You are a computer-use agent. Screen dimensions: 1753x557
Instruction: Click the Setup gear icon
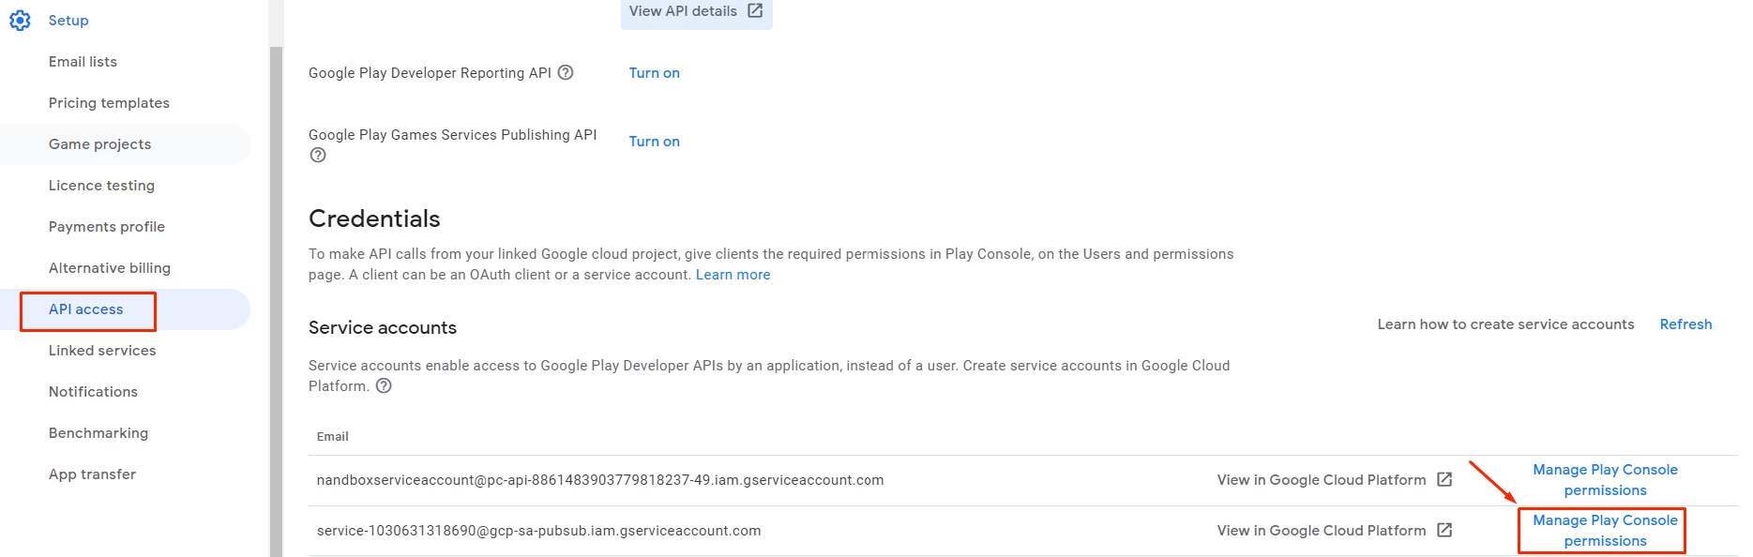20,21
